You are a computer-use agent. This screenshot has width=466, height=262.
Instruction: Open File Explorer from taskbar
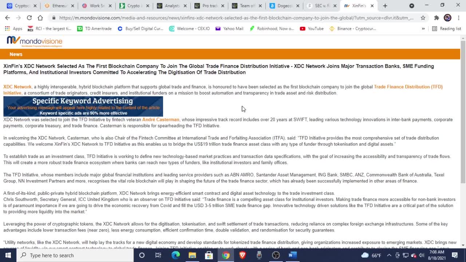pyautogui.click(x=192, y=255)
